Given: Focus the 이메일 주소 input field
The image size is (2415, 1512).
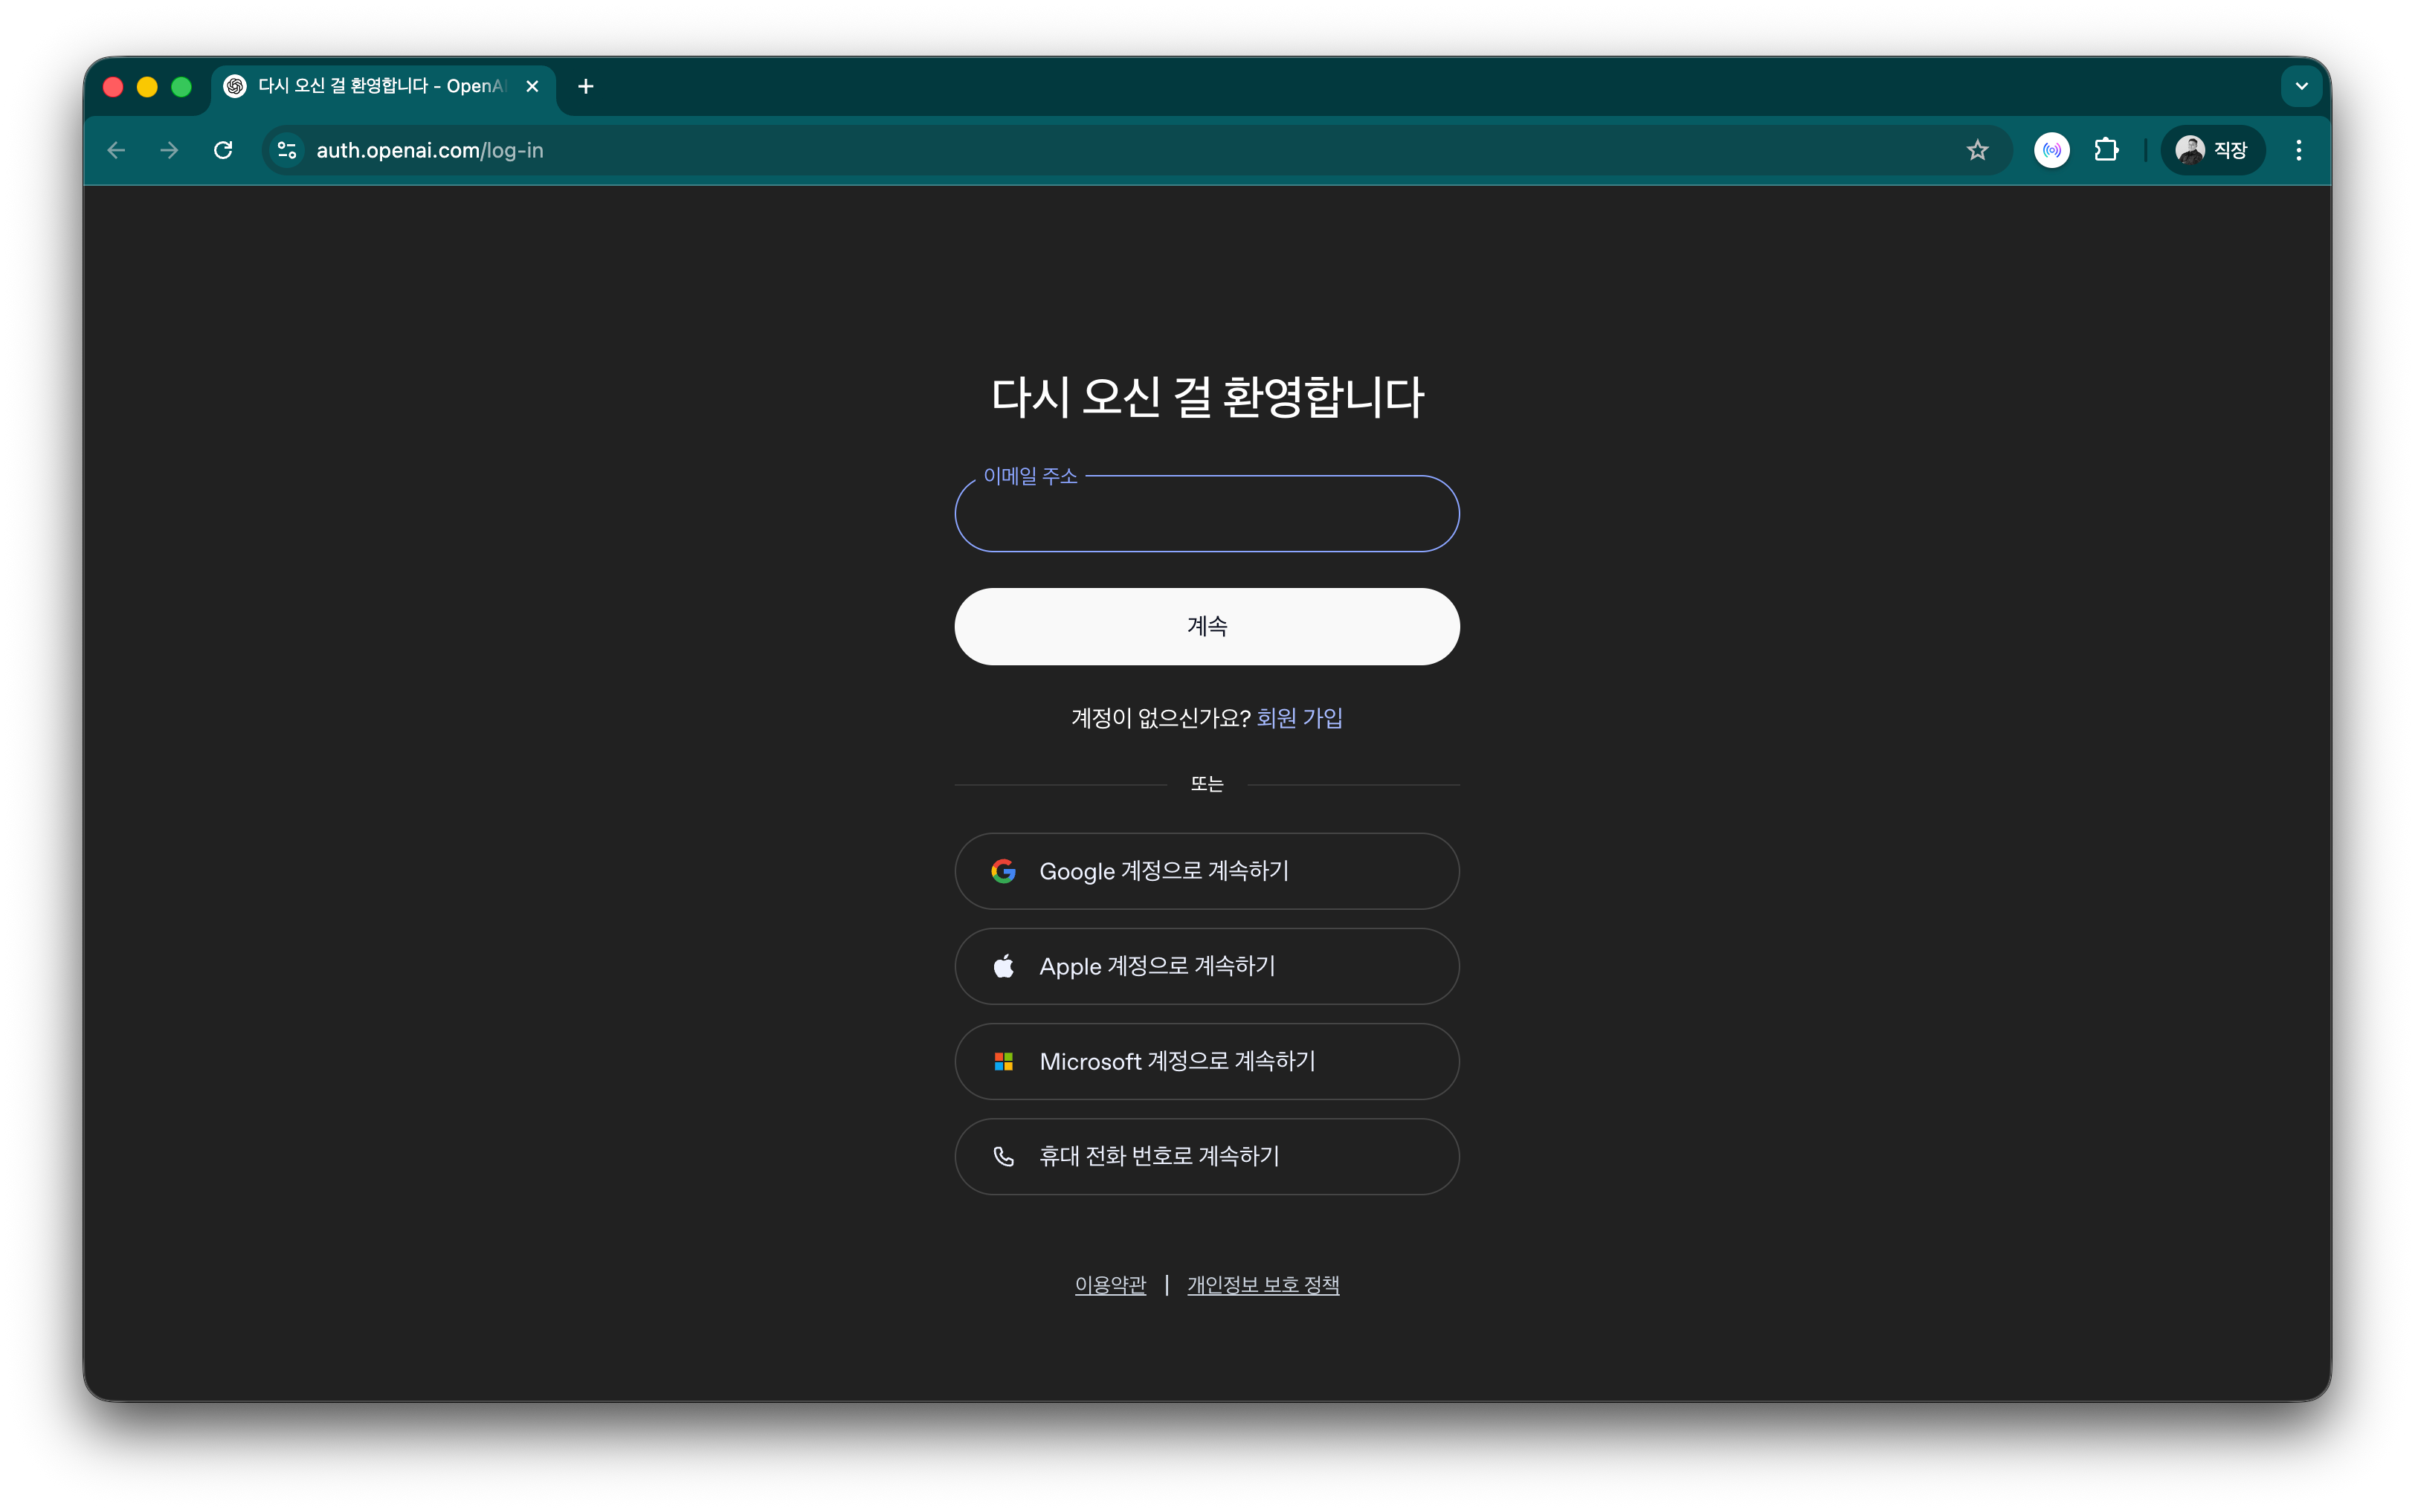Looking at the screenshot, I should point(1206,515).
